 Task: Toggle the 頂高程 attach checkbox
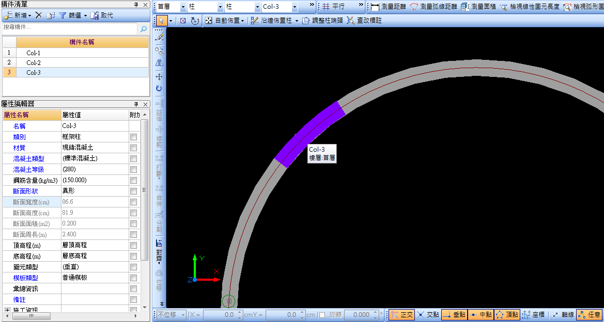click(133, 245)
